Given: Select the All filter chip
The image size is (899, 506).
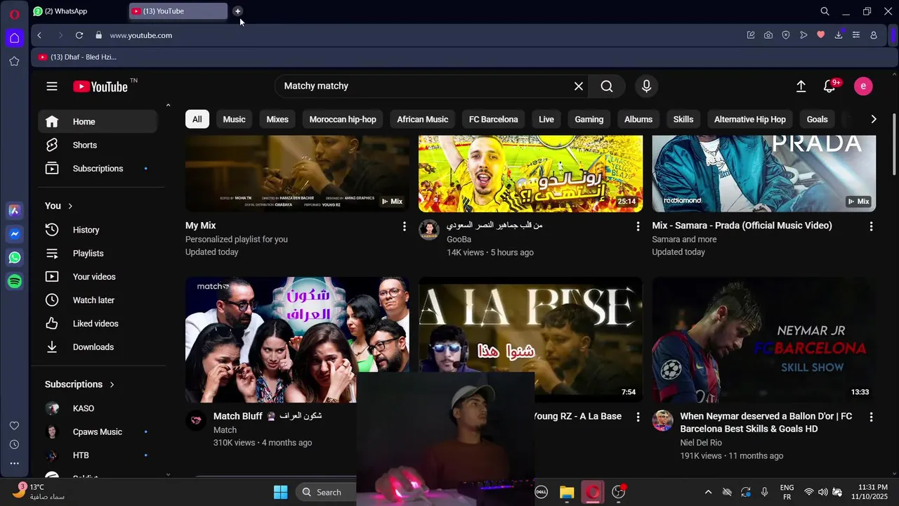Looking at the screenshot, I should click(x=197, y=119).
